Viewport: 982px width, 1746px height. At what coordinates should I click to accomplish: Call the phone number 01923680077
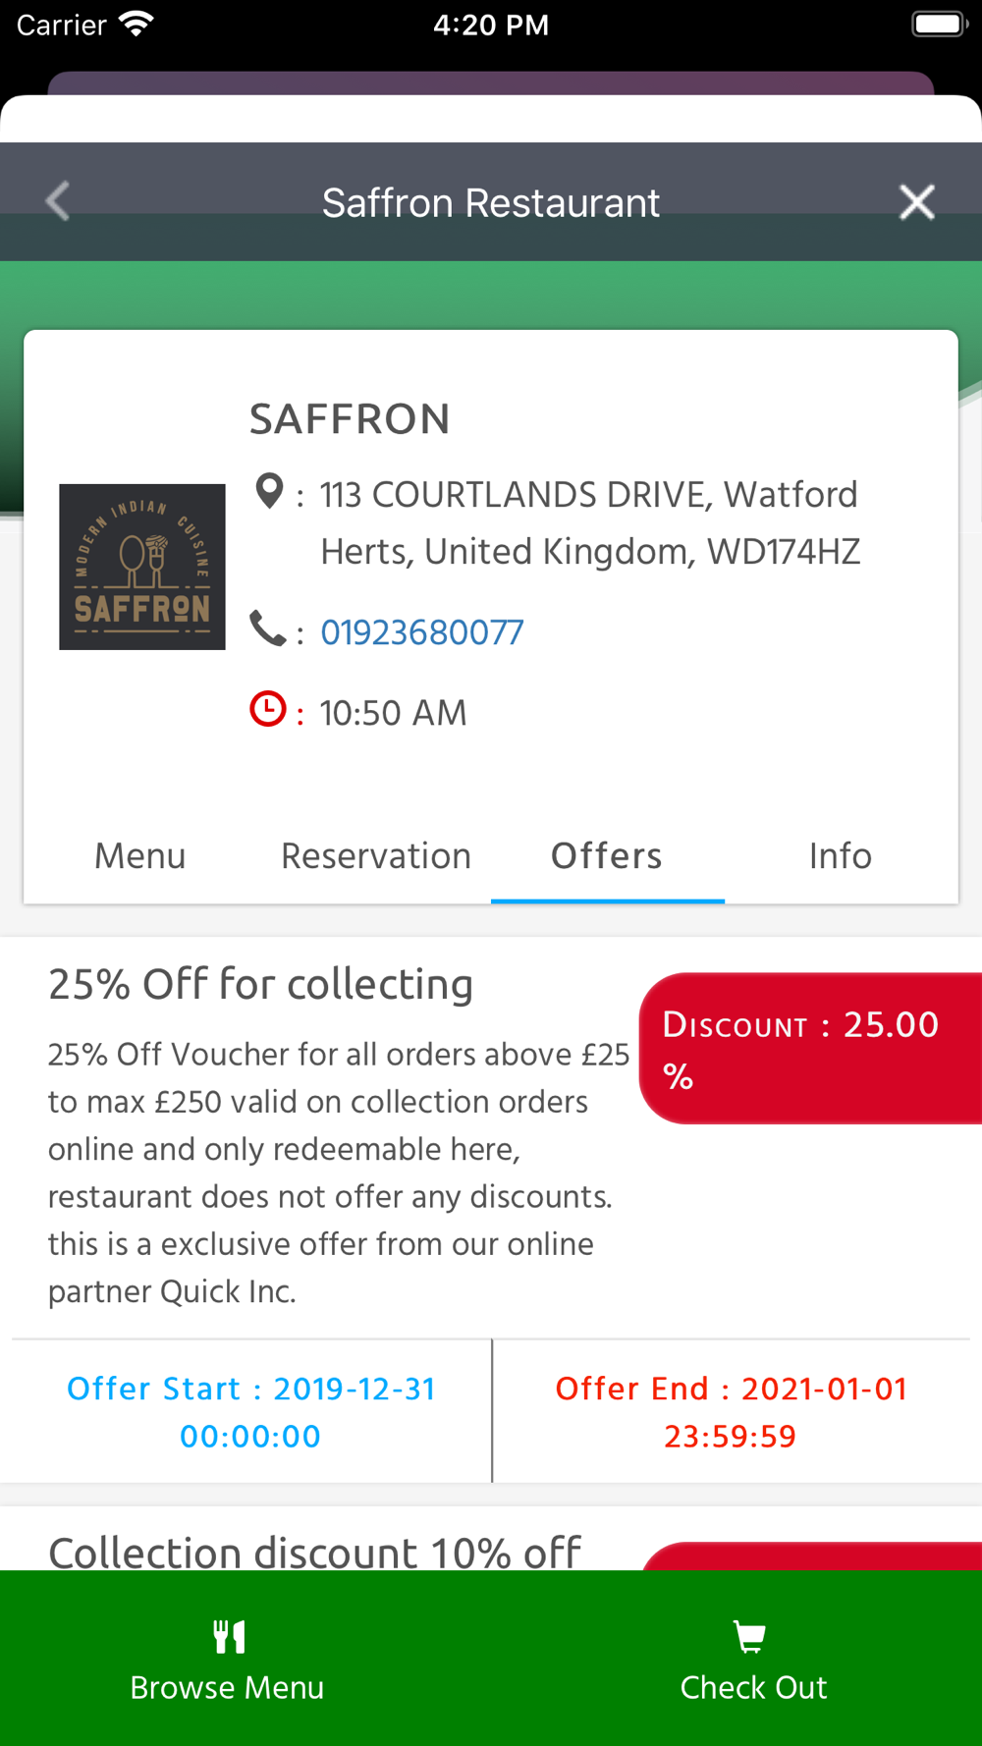422,632
